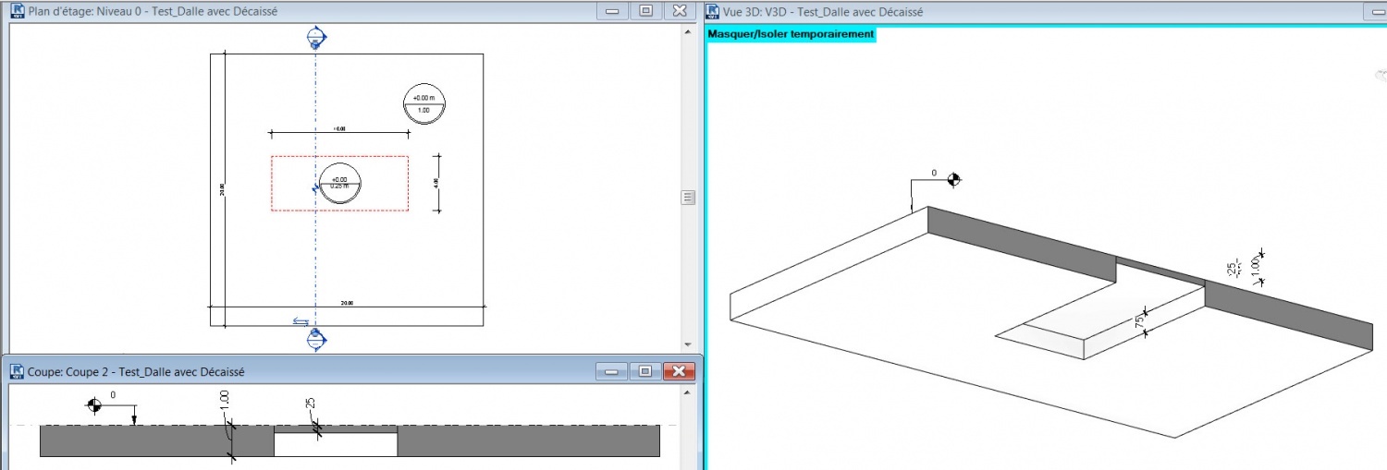Select the spot elevation tag inside the red rectangle
The height and width of the screenshot is (470, 1387).
pyautogui.click(x=339, y=182)
